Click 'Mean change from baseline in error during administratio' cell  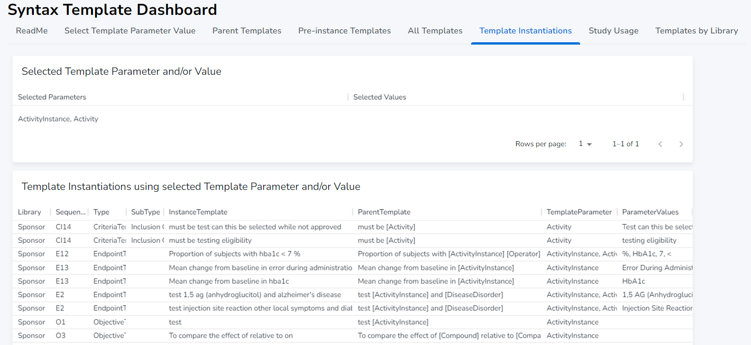tap(260, 268)
